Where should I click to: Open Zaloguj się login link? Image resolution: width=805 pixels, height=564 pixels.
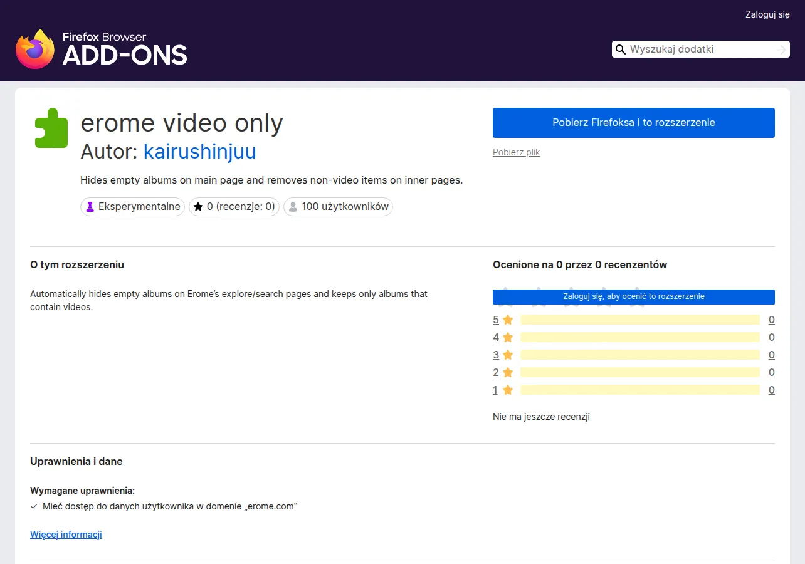(x=767, y=14)
